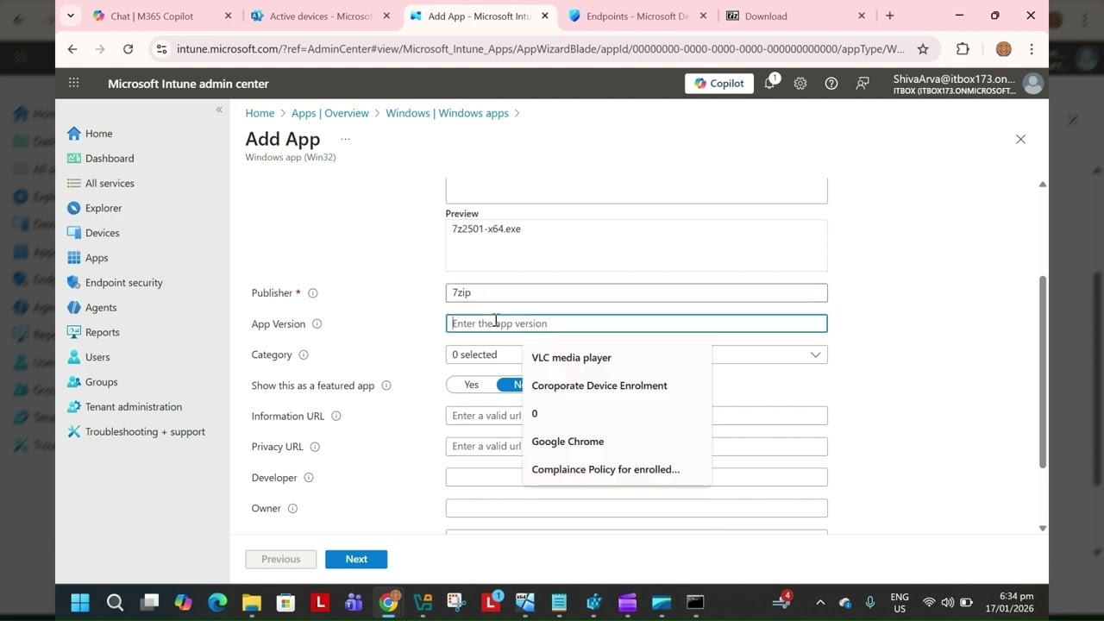
Task: Open File Explorer from taskbar
Action: pos(251,602)
